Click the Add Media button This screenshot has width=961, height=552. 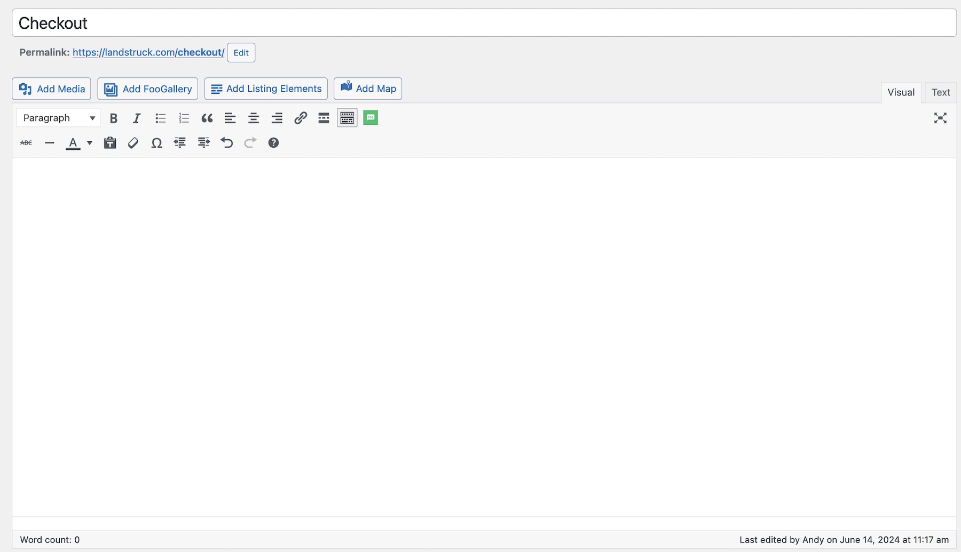tap(52, 89)
